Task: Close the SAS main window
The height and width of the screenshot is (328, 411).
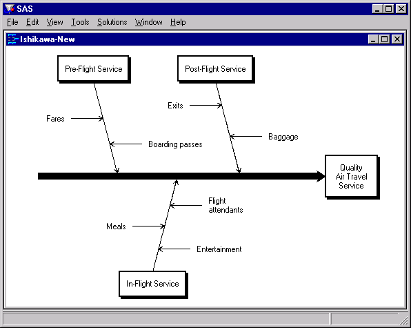Action: 401,9
